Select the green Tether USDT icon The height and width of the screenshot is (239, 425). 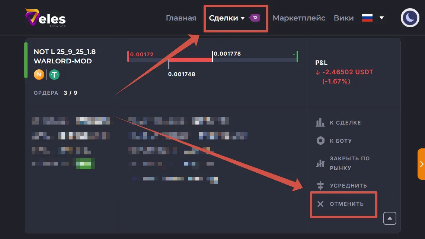tap(54, 75)
